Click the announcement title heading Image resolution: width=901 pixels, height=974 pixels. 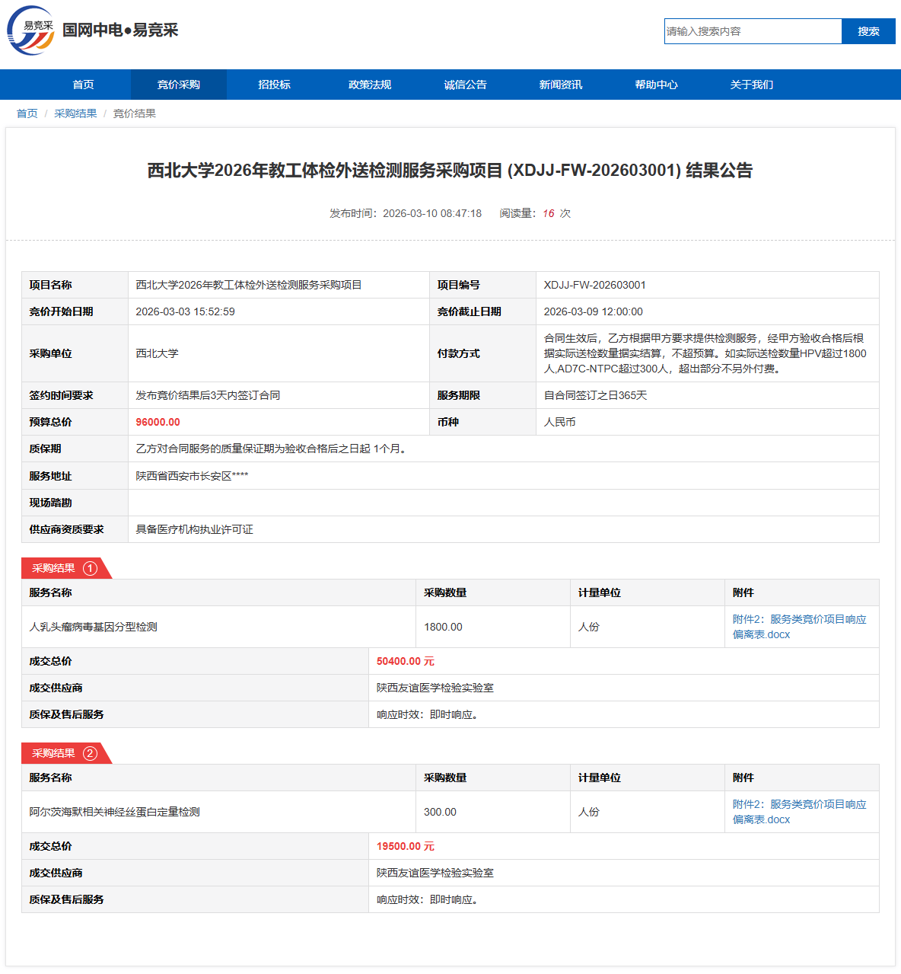pyautogui.click(x=450, y=171)
